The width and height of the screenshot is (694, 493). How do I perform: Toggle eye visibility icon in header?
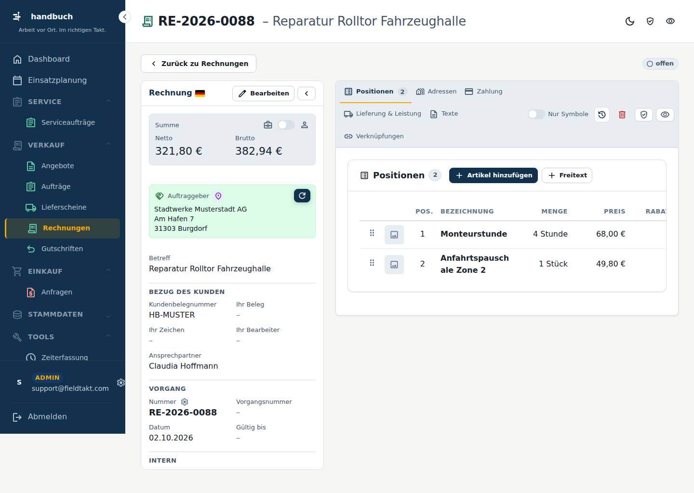pos(670,21)
